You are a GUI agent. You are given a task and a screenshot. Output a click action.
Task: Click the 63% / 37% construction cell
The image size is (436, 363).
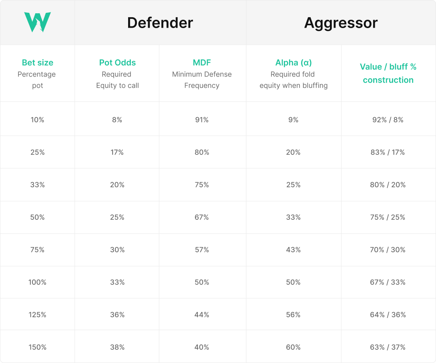(388, 347)
